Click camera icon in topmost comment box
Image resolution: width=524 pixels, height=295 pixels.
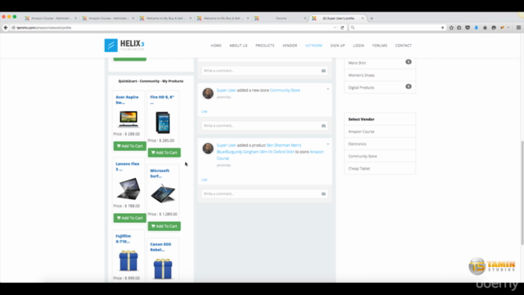click(x=323, y=71)
